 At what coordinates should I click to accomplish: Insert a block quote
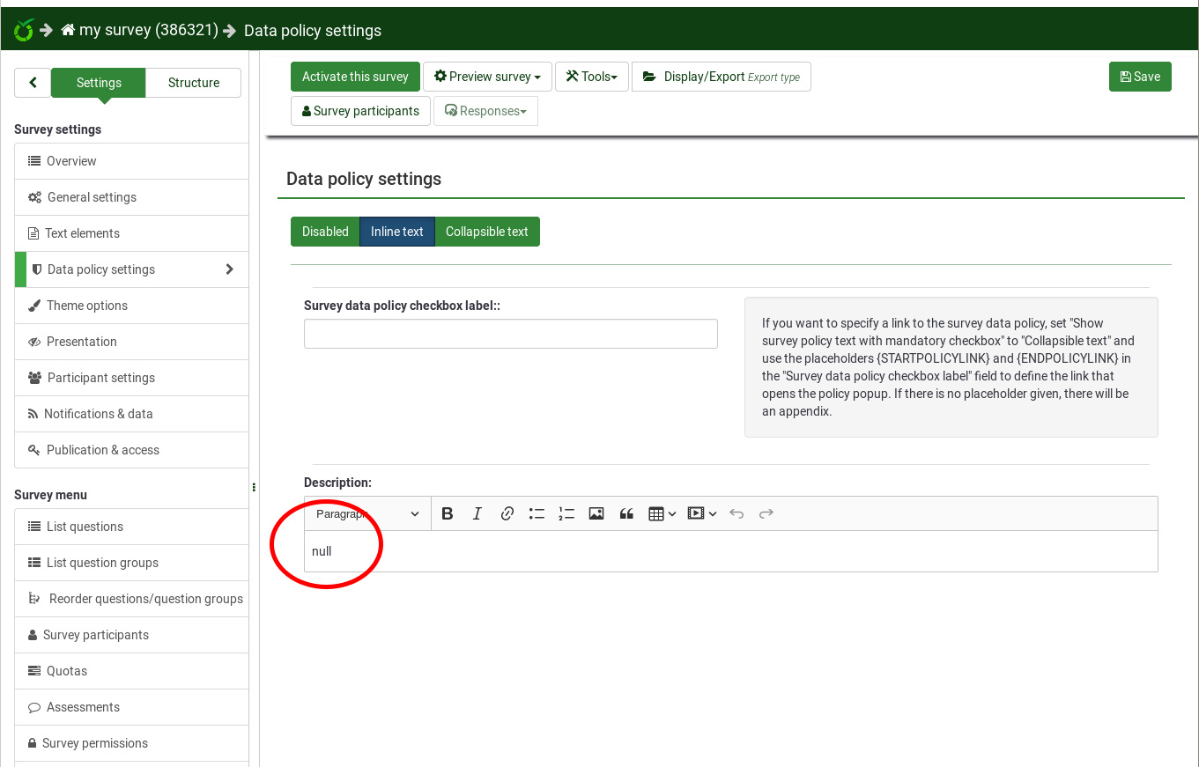point(626,513)
